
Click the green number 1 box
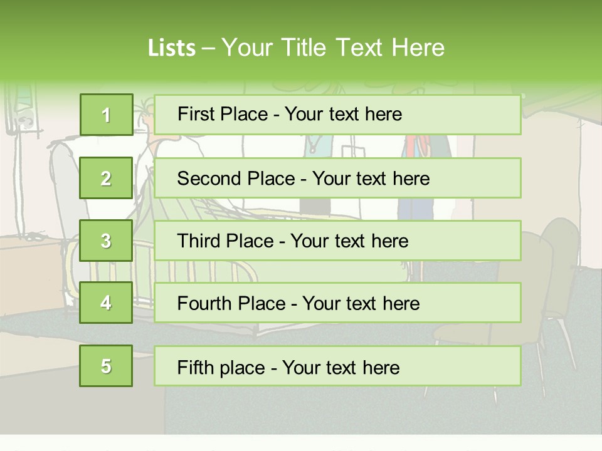pos(107,115)
